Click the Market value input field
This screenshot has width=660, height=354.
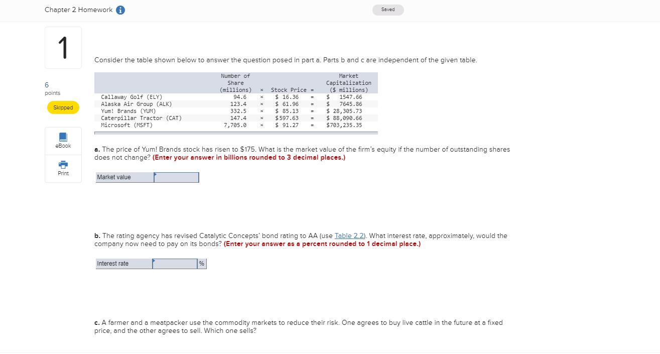point(176,177)
